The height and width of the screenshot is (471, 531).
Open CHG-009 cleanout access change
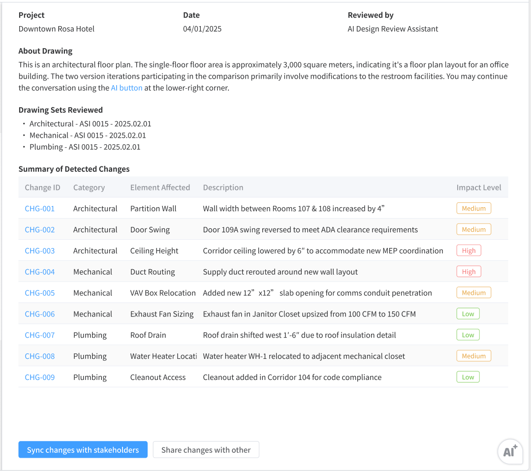40,377
